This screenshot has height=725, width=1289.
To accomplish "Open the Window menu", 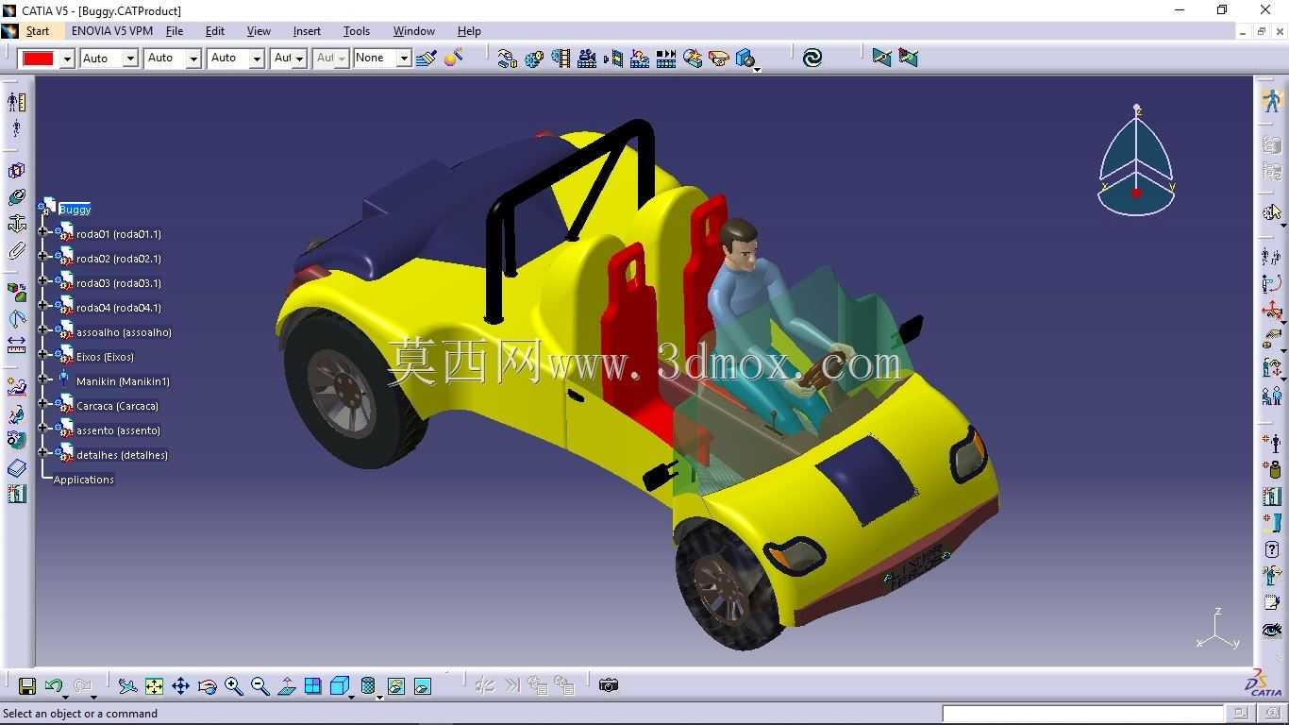I will (414, 31).
